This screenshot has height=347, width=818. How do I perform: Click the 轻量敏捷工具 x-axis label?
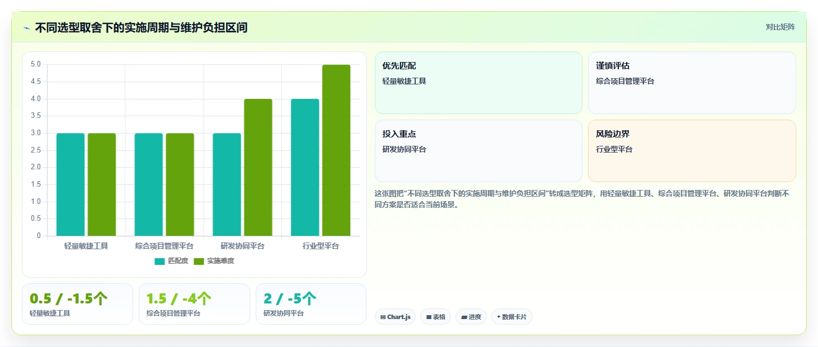(86, 246)
